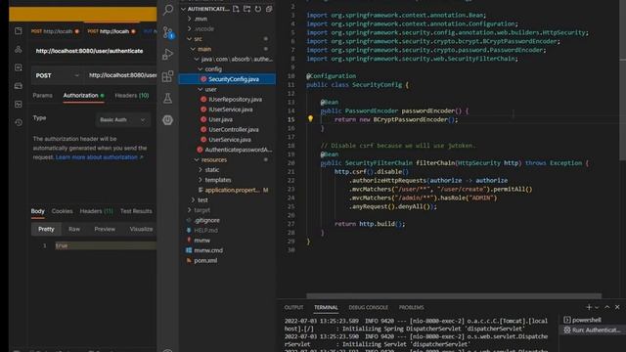This screenshot has height=352, width=626.
Task: Click the Postman request URL field
Action: (x=121, y=75)
